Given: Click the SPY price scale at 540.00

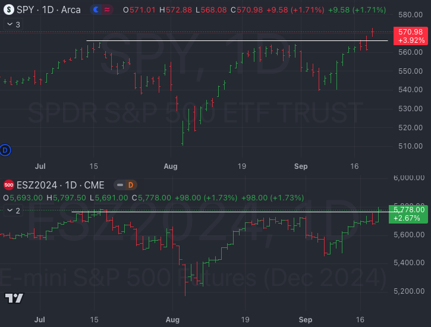Looking at the screenshot, I should pos(410,90).
